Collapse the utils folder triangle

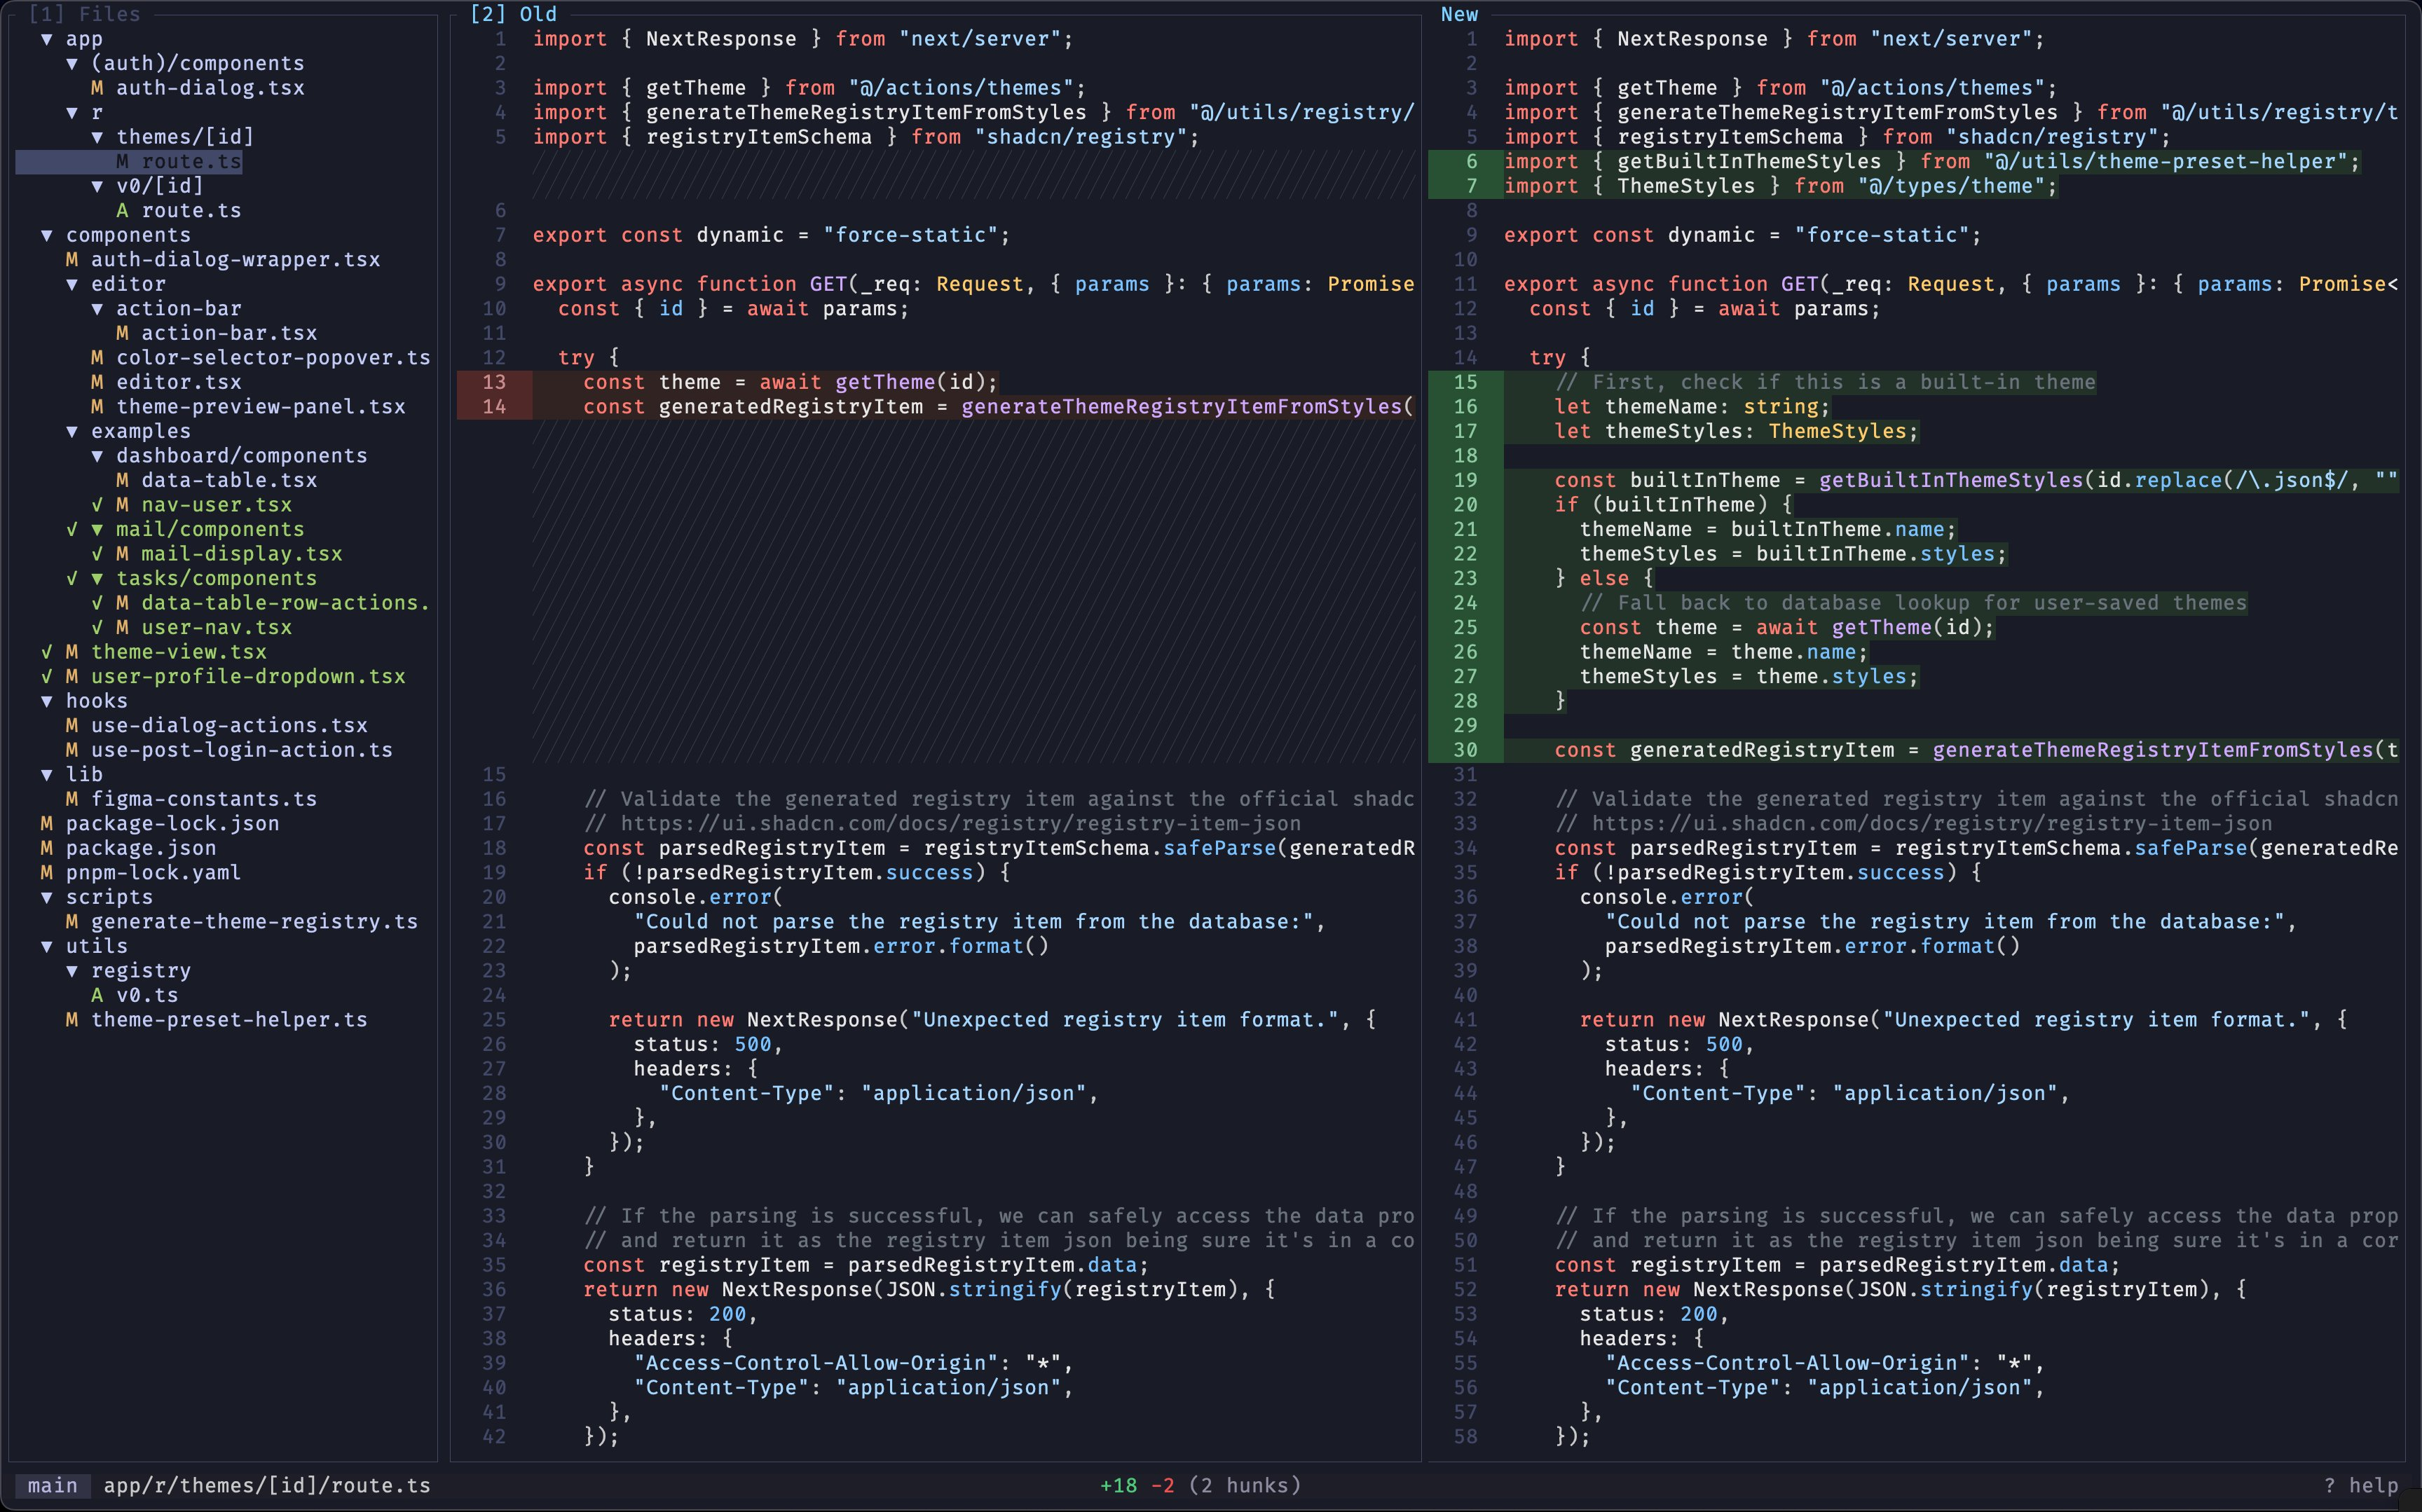[46, 946]
